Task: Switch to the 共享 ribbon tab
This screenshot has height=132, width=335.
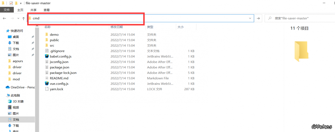Action: (33, 10)
